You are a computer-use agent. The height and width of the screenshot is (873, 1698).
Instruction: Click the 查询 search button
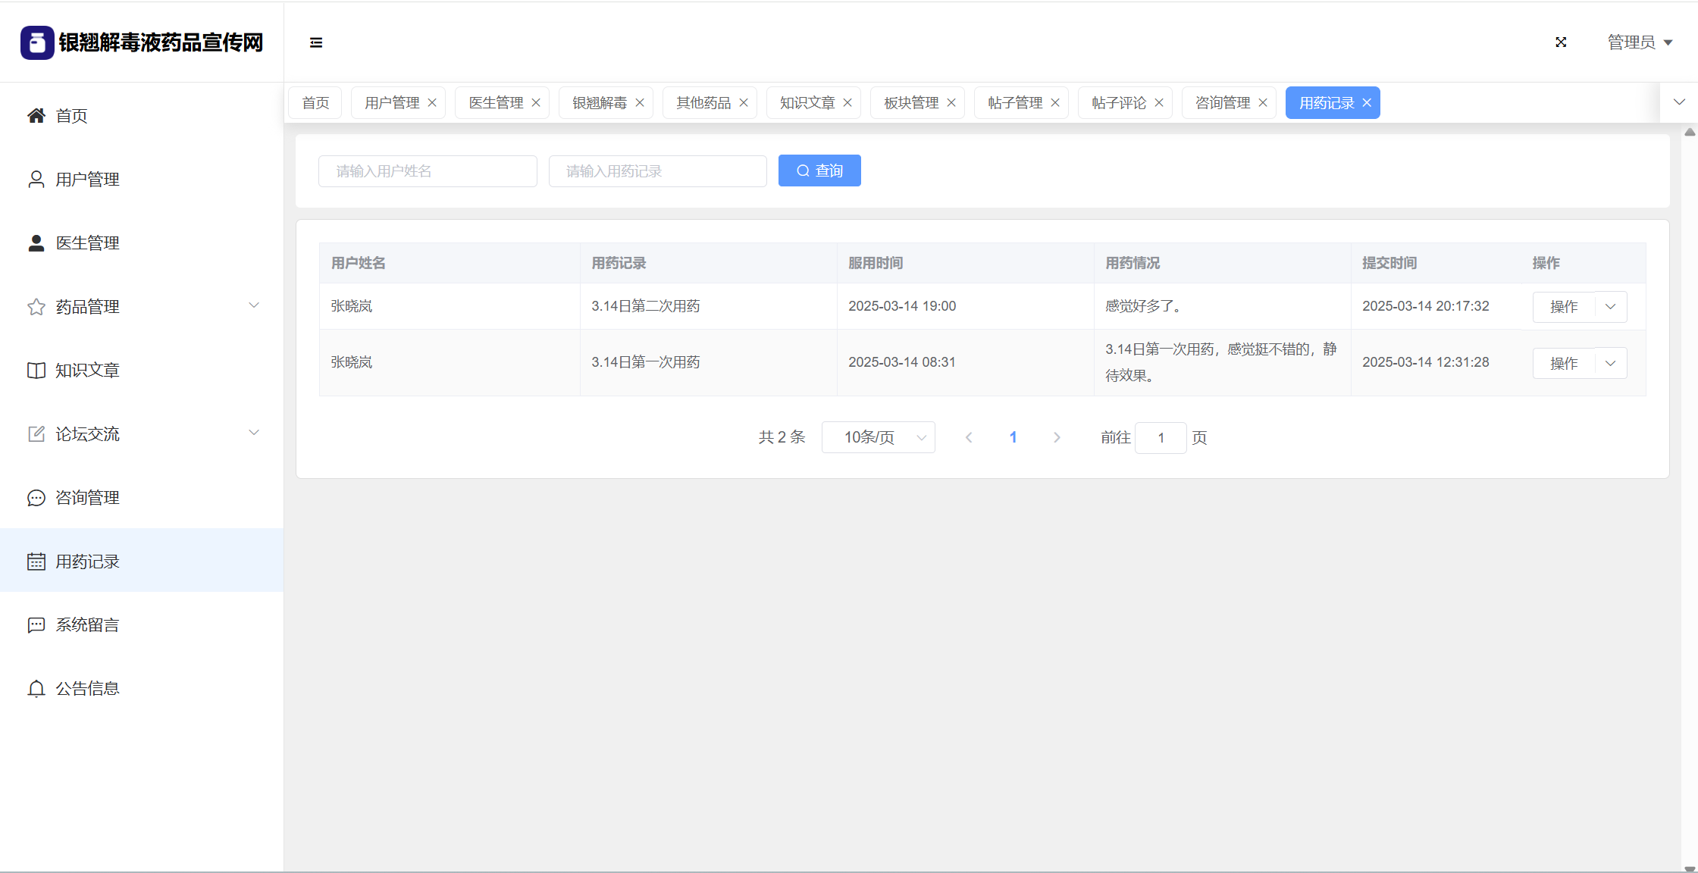[819, 171]
